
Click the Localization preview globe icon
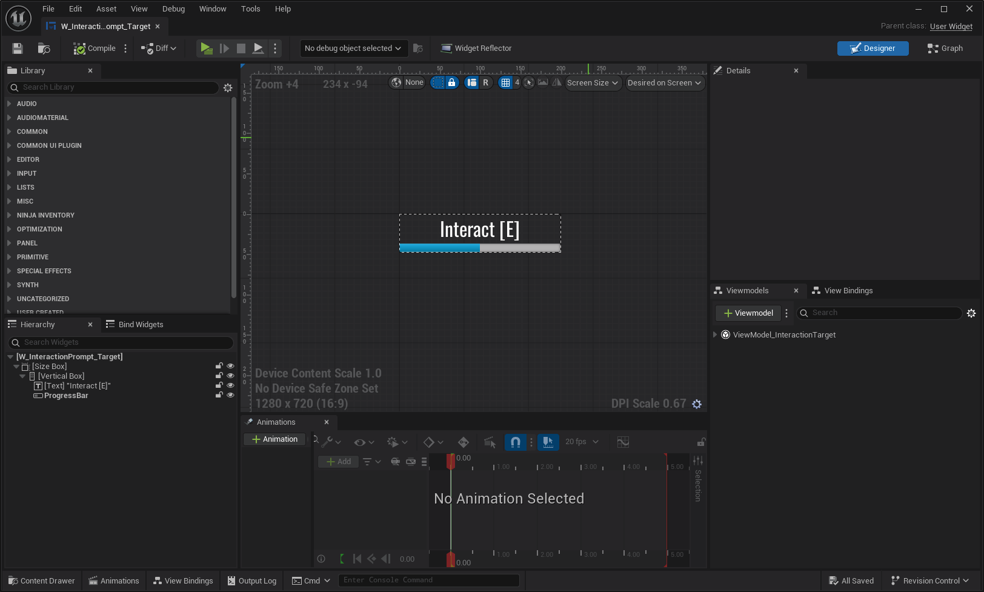[x=397, y=83]
